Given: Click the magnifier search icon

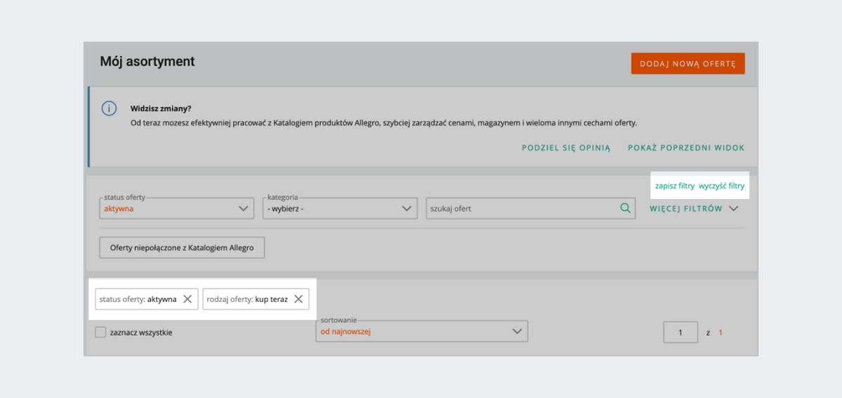Looking at the screenshot, I should [624, 208].
